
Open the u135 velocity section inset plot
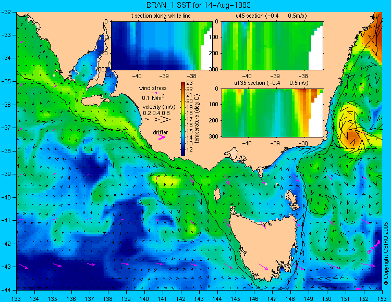coord(272,113)
